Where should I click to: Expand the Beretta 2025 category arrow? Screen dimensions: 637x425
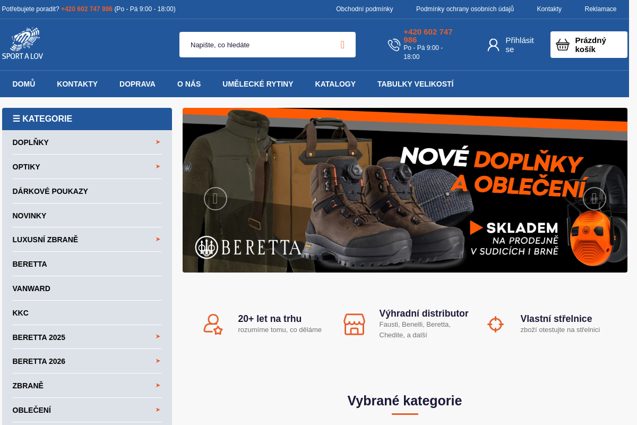(x=158, y=336)
